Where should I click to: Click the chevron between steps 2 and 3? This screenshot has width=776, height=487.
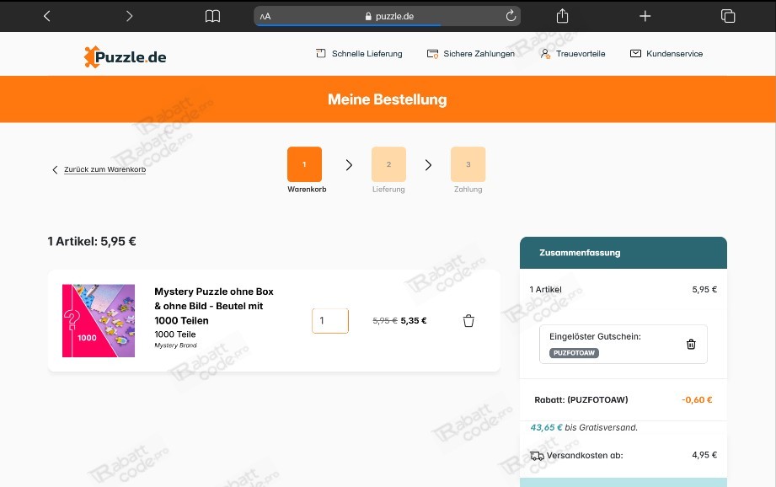click(428, 165)
